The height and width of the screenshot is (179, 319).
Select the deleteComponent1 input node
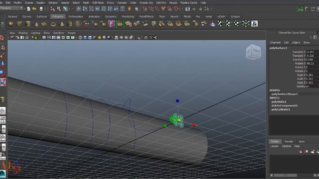pos(285,105)
